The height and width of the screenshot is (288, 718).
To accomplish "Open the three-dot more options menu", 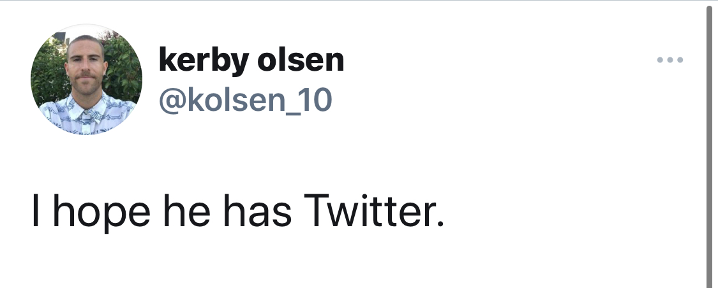I will point(670,60).
